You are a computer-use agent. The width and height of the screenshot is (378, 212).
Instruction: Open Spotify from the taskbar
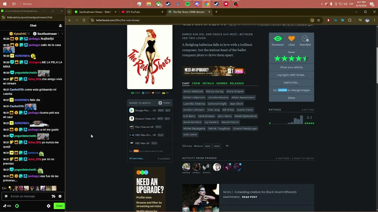(x=188, y=4)
